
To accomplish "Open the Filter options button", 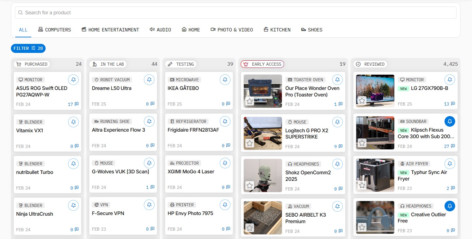I will pyautogui.click(x=28, y=48).
